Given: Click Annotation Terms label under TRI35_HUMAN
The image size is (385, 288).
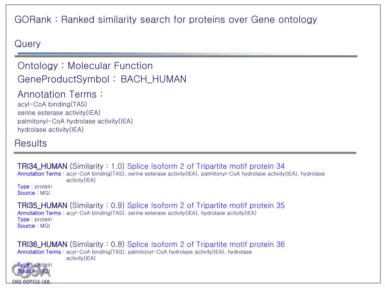Looking at the screenshot, I should pyautogui.click(x=39, y=213).
